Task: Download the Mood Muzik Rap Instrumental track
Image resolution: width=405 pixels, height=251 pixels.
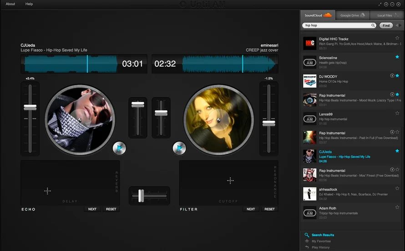Action: click(392, 95)
